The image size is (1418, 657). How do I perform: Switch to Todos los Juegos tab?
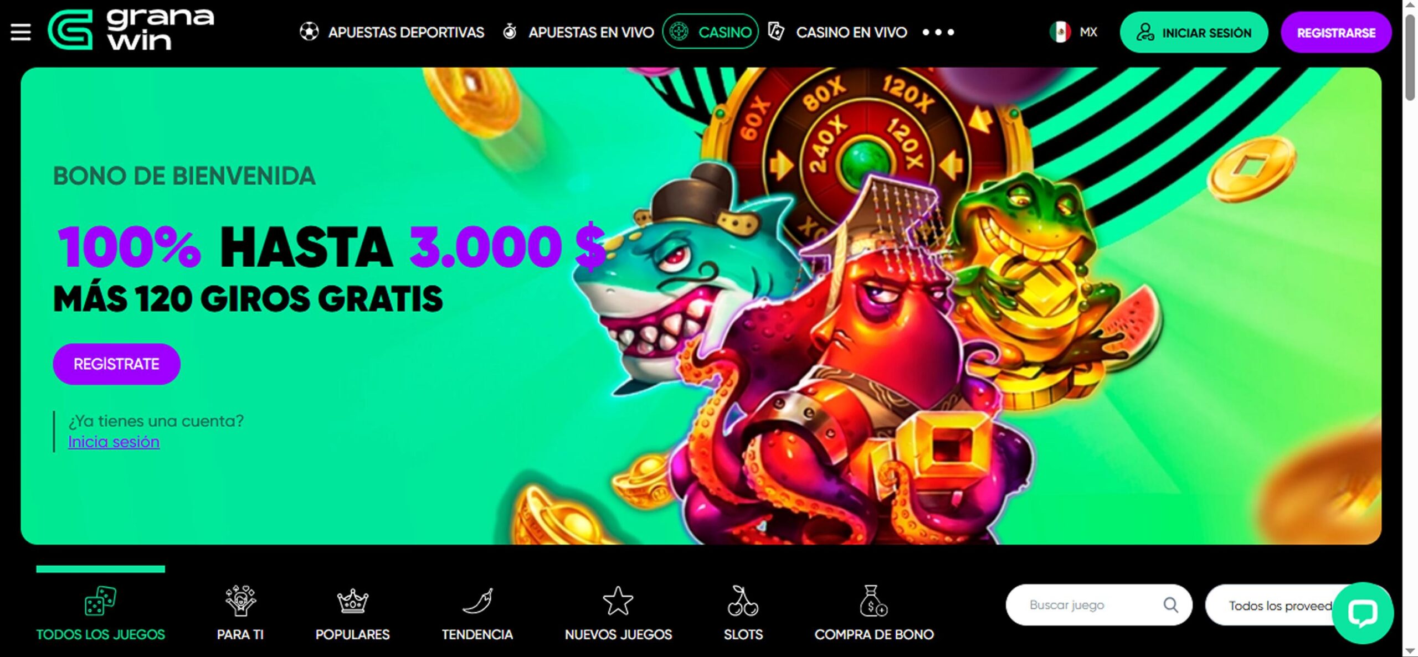pos(100,612)
